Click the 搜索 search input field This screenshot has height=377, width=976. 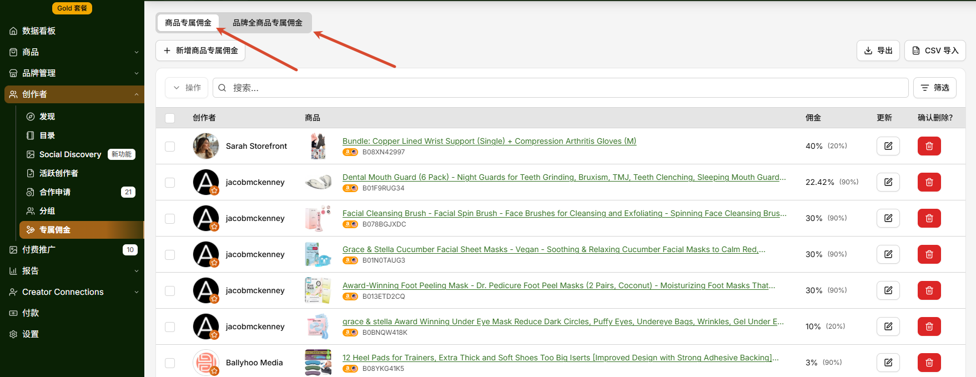coord(561,88)
